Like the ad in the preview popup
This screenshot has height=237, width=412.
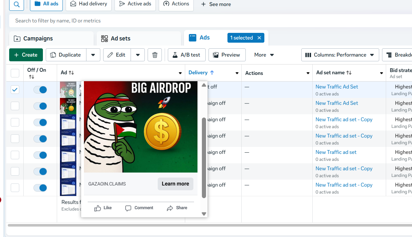tap(103, 208)
